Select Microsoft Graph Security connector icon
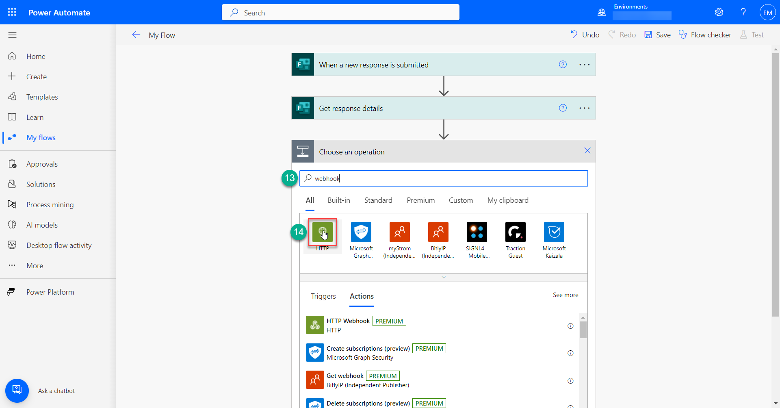 (x=361, y=232)
